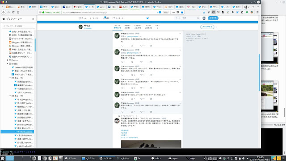Image resolution: width=286 pixels, height=161 pixels.
Task: Click the Twitter page vertical scrollbar
Action: pyautogui.click(x=259, y=72)
